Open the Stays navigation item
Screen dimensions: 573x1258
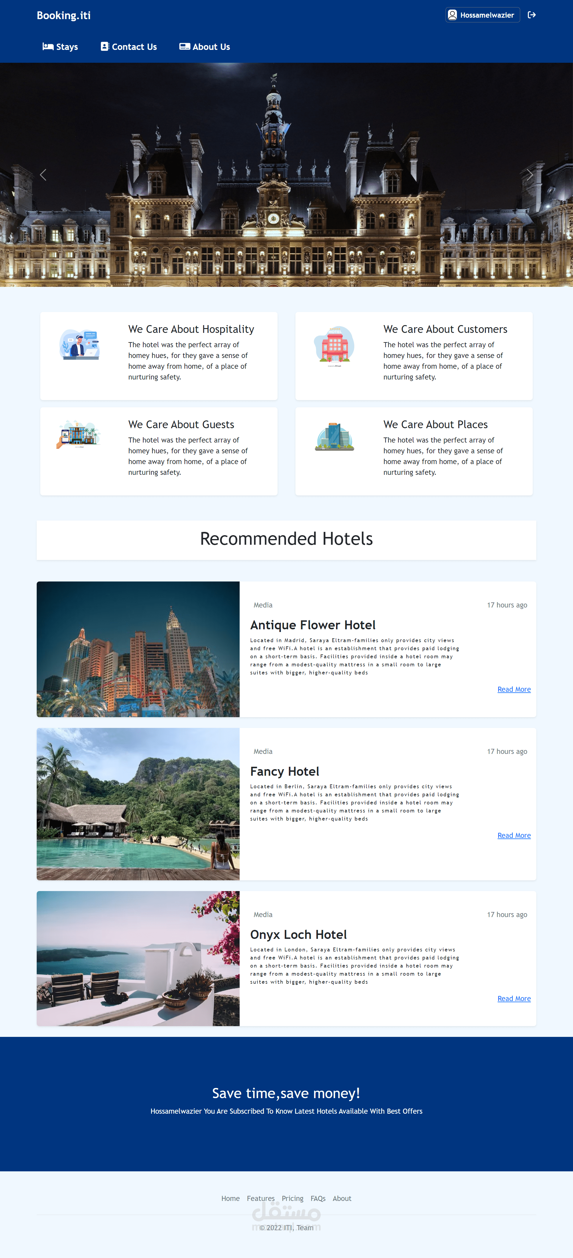tap(60, 47)
